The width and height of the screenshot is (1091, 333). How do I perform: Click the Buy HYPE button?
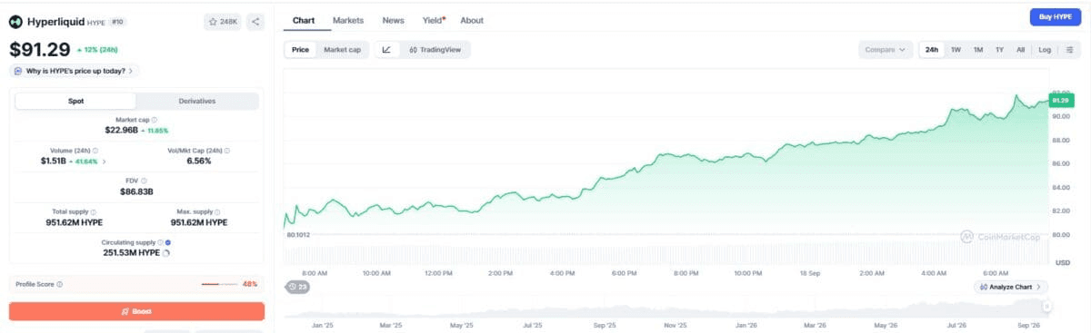1055,17
